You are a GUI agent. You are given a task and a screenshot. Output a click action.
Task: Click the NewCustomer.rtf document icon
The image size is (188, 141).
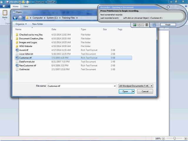pyautogui.click(x=17, y=65)
